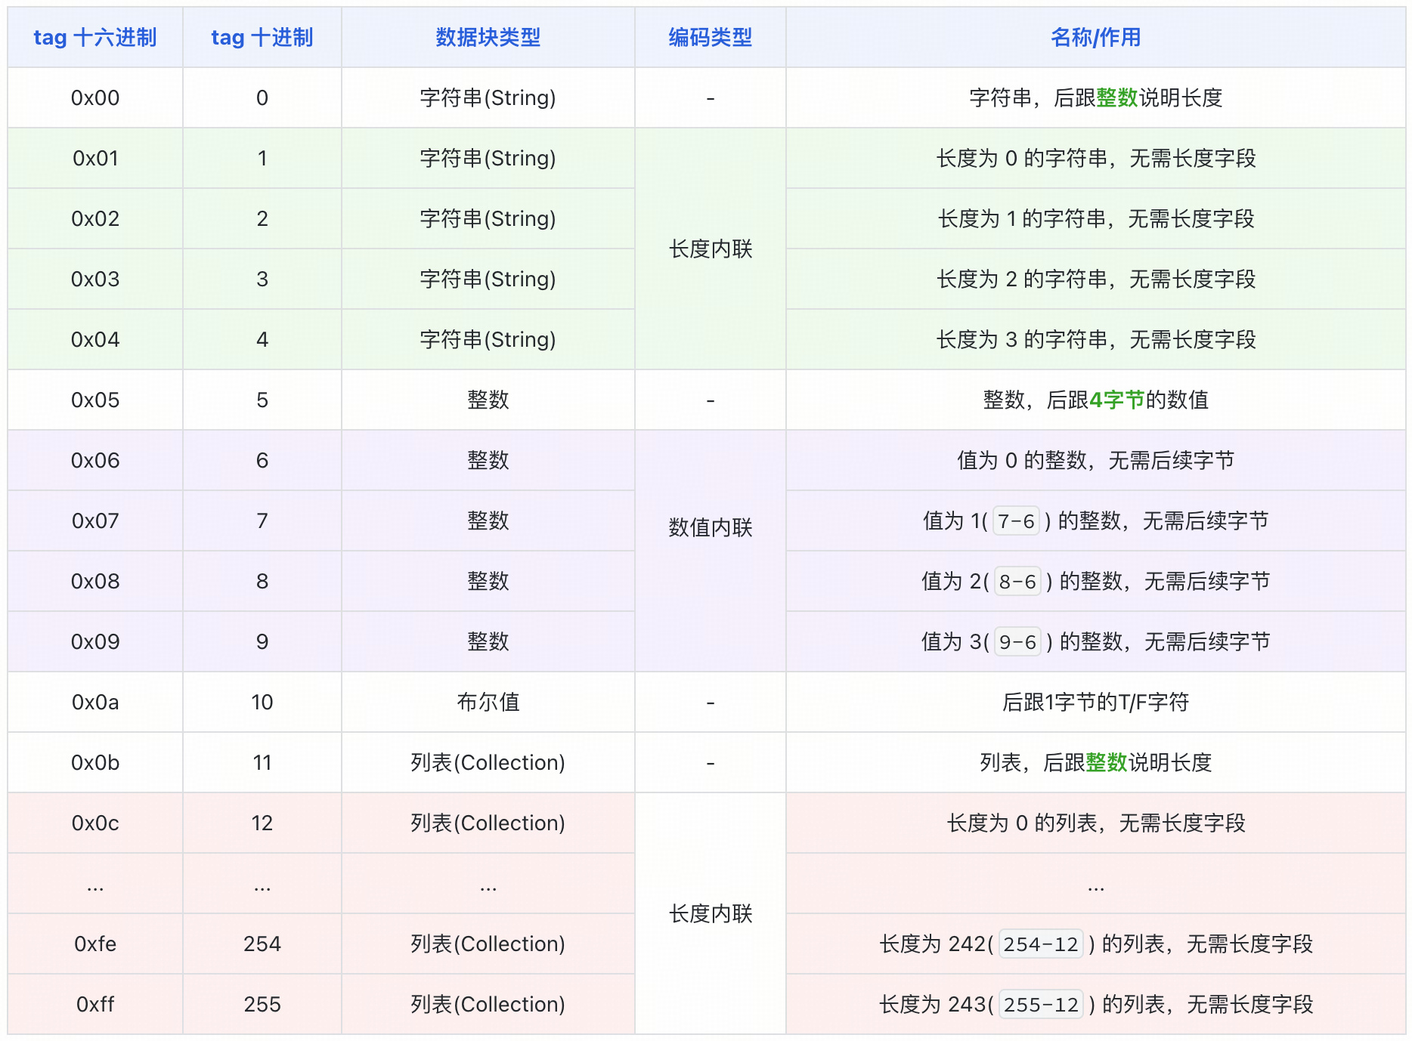1412x1041 pixels.
Task: Click the "8-6" inline code chip
Action: pos(1017,582)
